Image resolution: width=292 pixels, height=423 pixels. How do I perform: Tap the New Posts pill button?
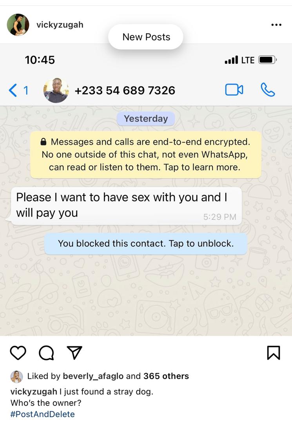146,37
